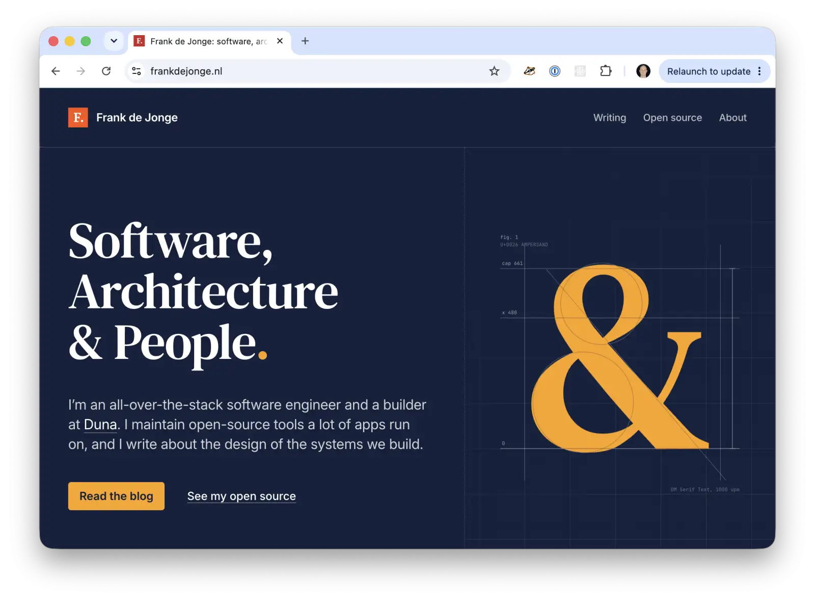The image size is (815, 601).
Task: Open the 1Password extension icon
Action: [555, 71]
